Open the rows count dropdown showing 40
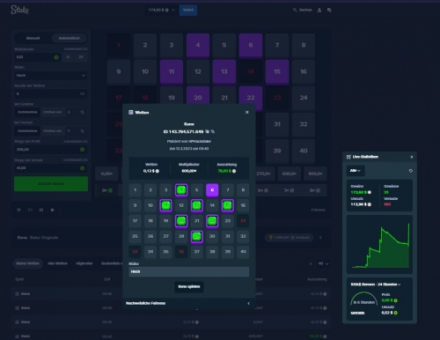Screen dimensions: 440x340 (323, 263)
